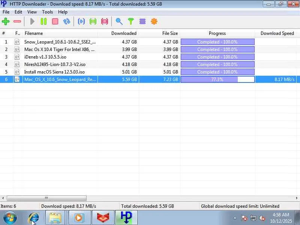Sort by Filename column header

pos(60,33)
